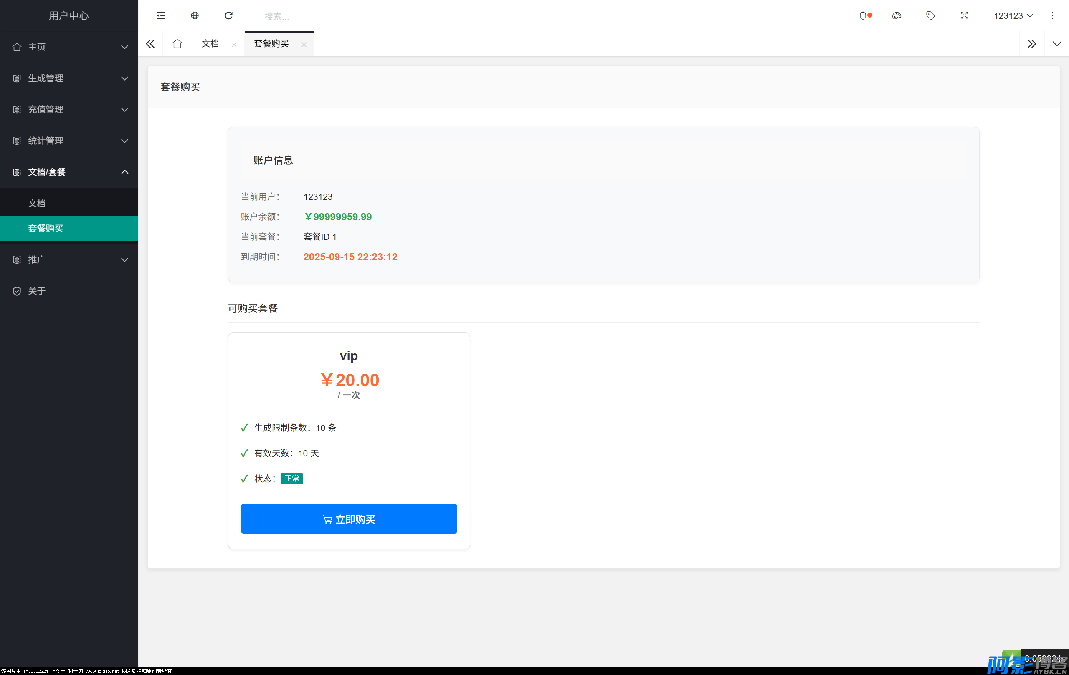Open the tab operations dropdown arrow
This screenshot has width=1069, height=675.
click(x=1056, y=43)
